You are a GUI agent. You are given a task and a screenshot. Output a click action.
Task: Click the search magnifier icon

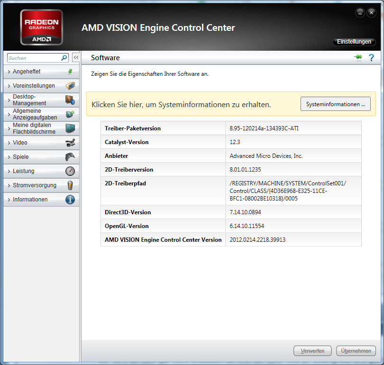64,58
